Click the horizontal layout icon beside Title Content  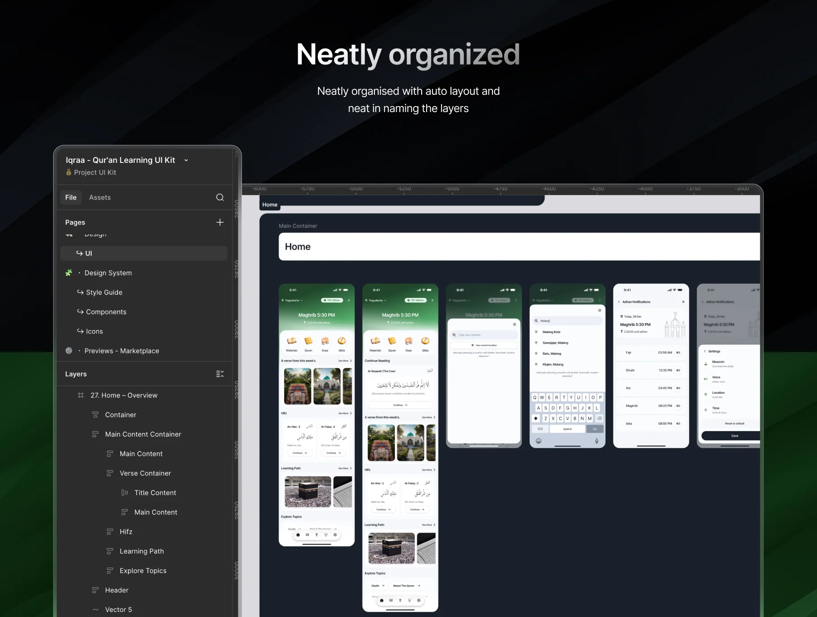coord(124,493)
